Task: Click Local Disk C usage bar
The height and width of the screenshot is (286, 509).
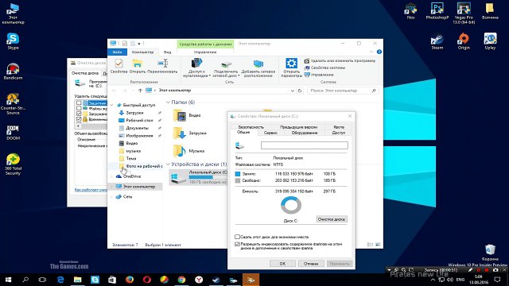Action: pyautogui.click(x=208, y=177)
